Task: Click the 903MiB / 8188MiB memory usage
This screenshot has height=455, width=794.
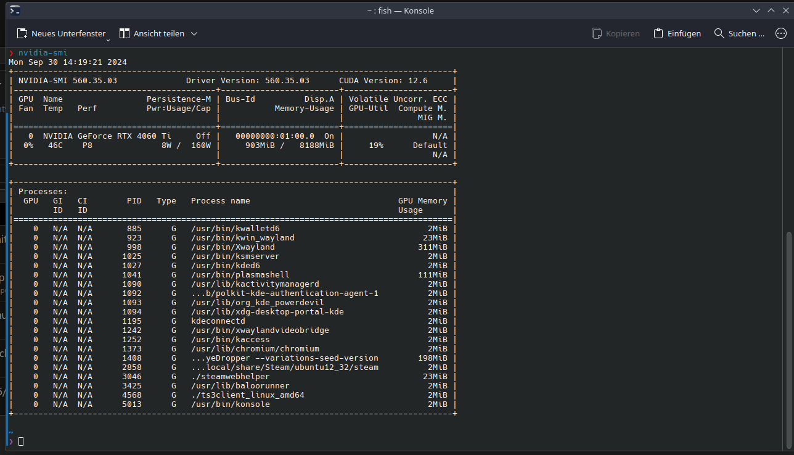Action: pos(290,146)
